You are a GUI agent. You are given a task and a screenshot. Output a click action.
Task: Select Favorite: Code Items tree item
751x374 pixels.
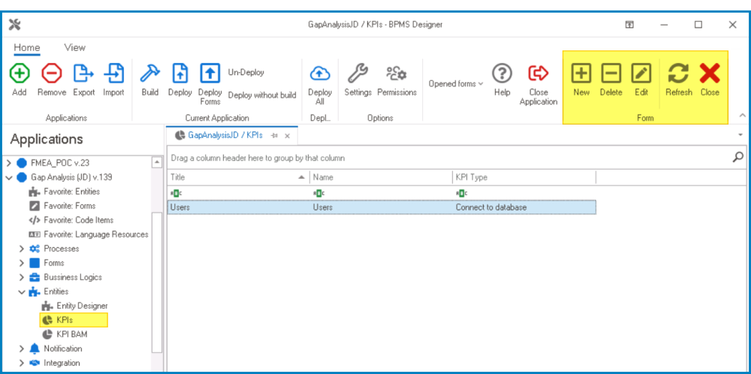point(79,220)
